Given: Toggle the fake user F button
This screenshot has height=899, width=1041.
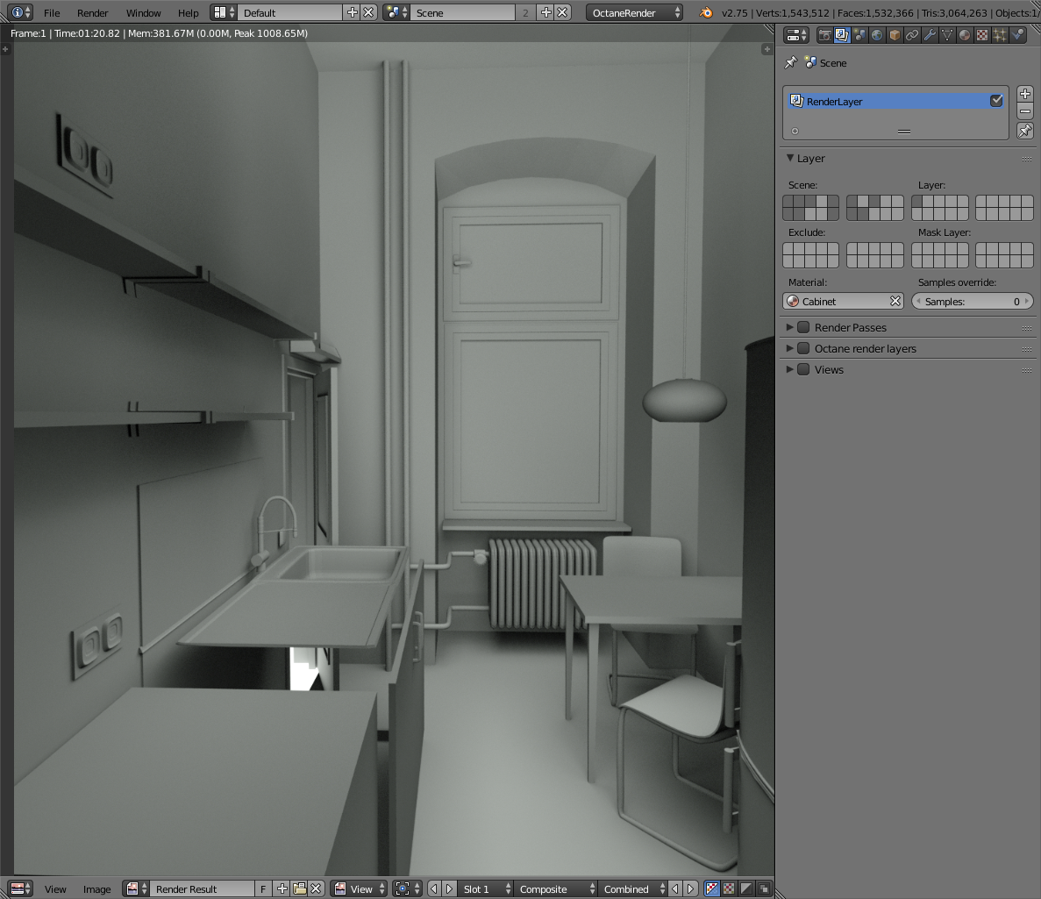Looking at the screenshot, I should 263,888.
